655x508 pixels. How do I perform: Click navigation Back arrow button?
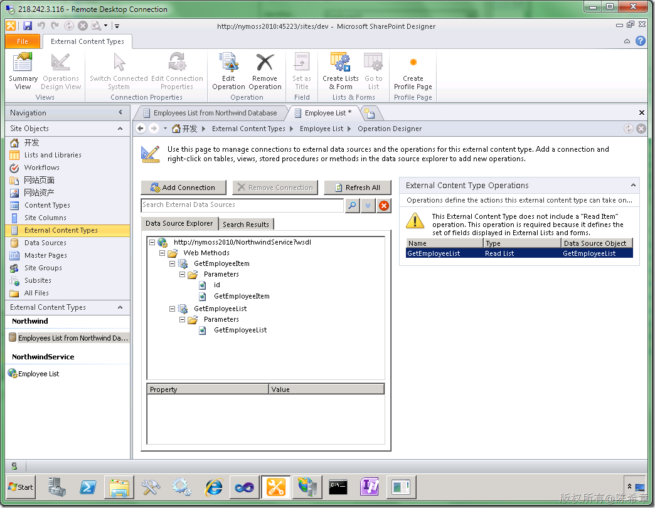coord(141,129)
